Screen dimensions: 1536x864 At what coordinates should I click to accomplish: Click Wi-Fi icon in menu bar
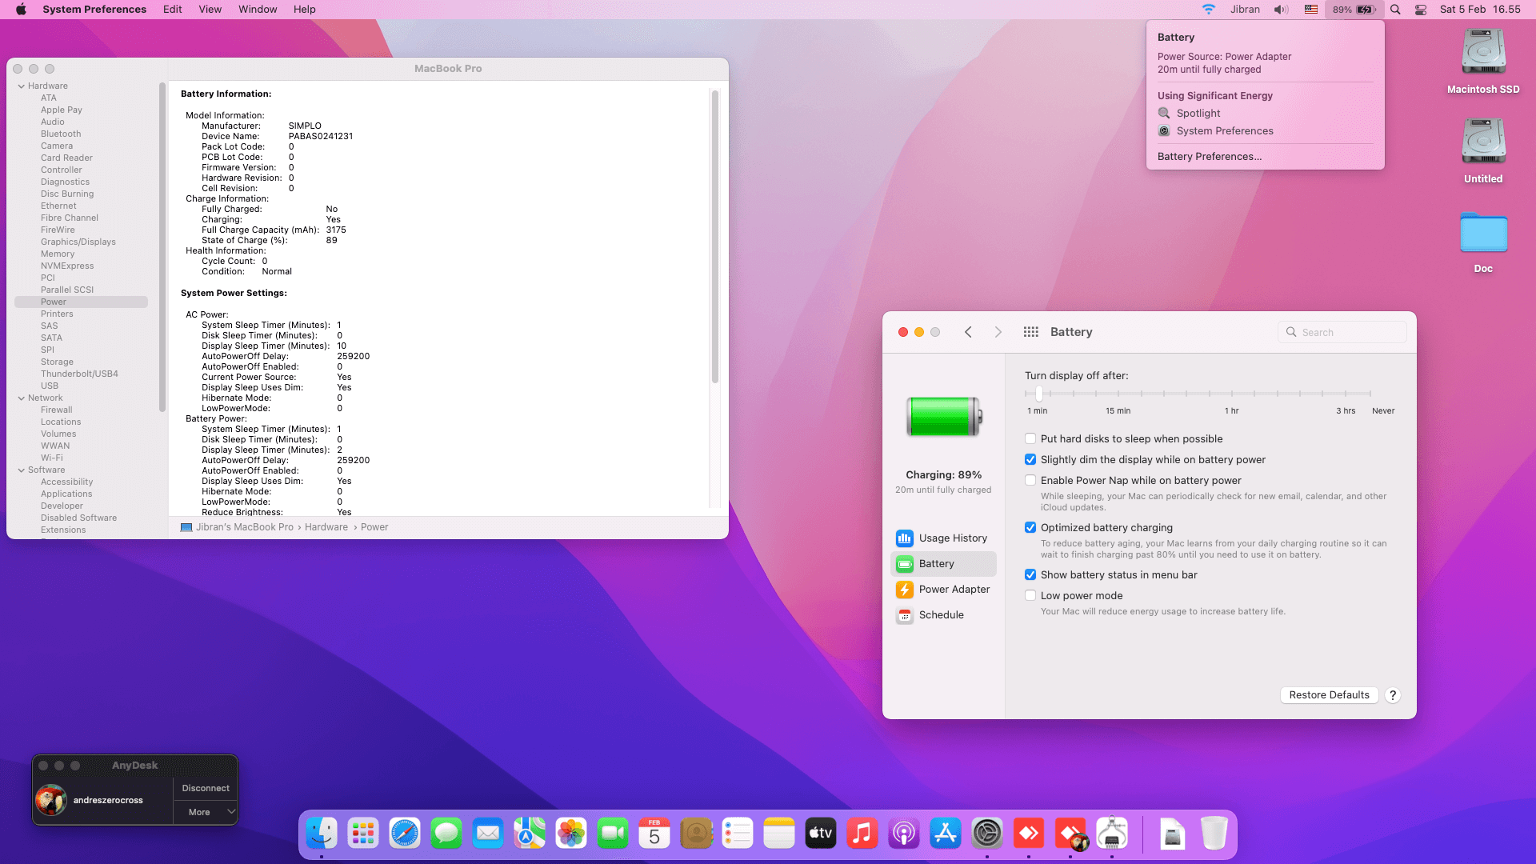[1209, 10]
